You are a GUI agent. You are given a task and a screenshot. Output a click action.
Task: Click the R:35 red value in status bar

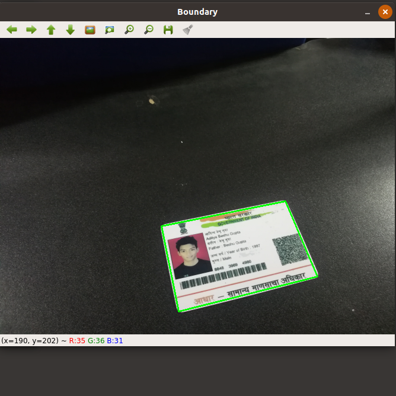click(x=77, y=341)
